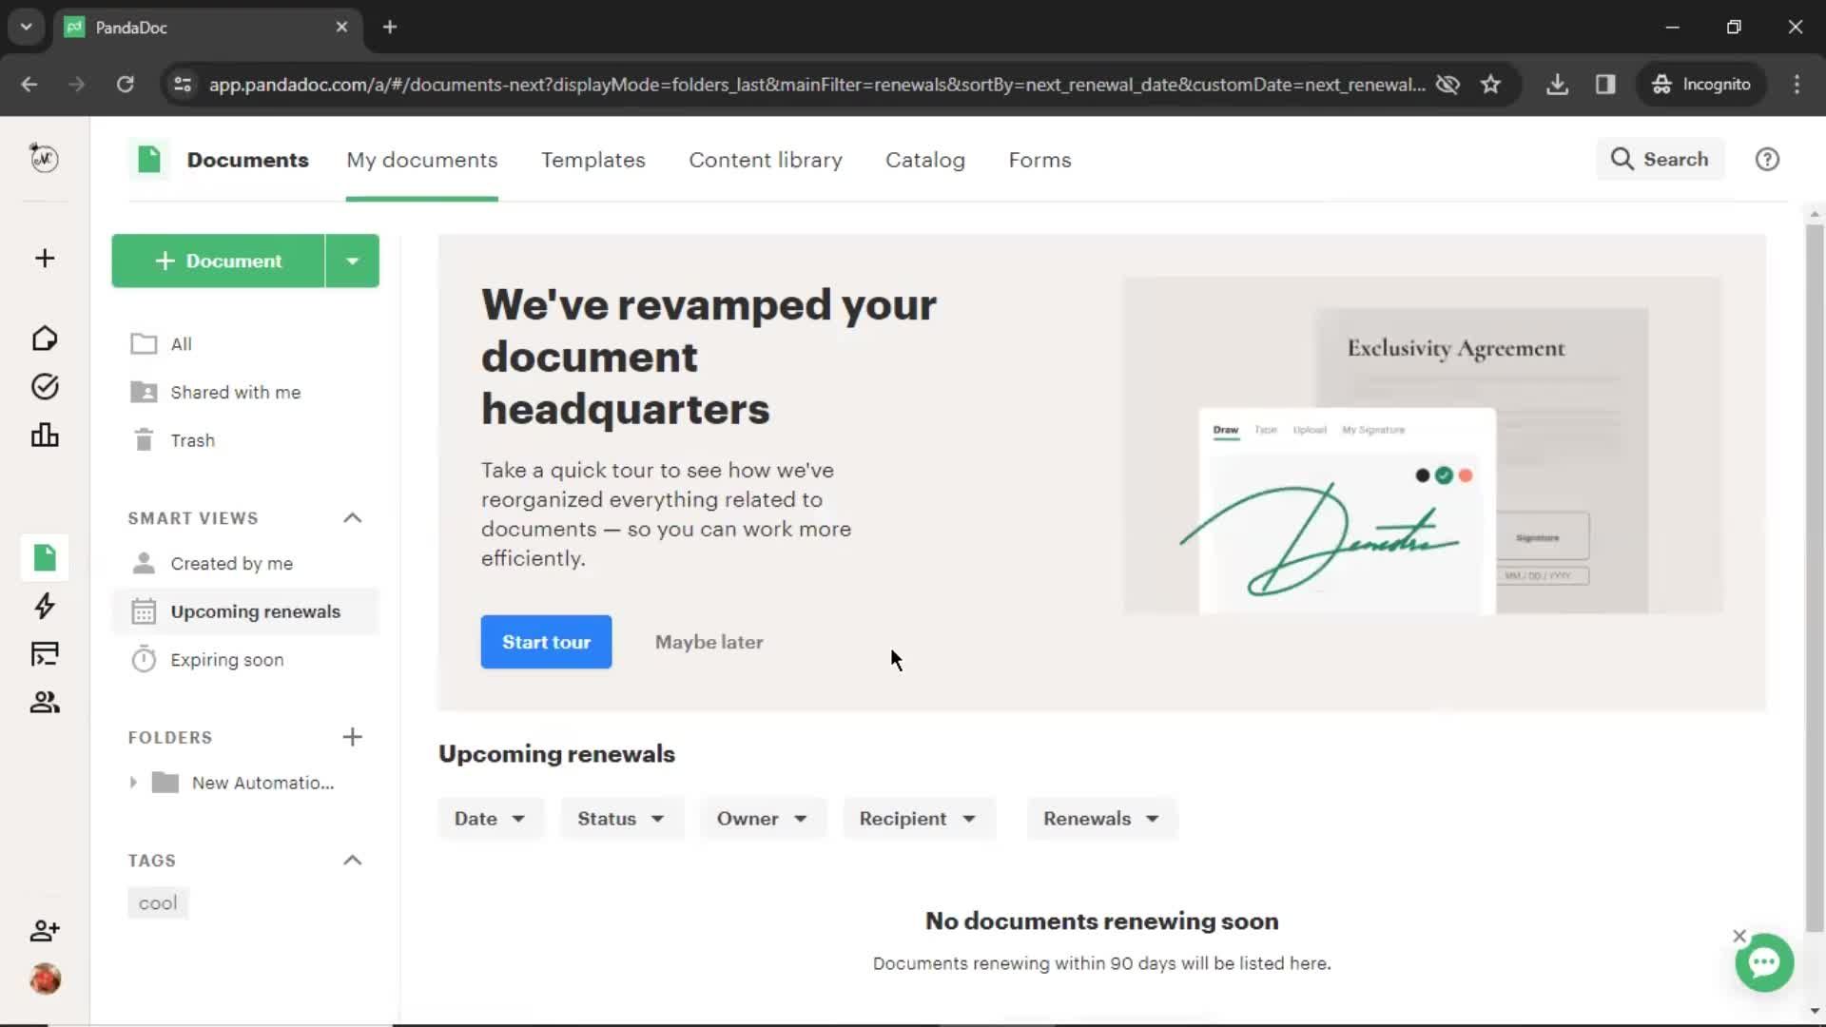The height and width of the screenshot is (1027, 1826).
Task: Switch to Templates tab
Action: [593, 159]
